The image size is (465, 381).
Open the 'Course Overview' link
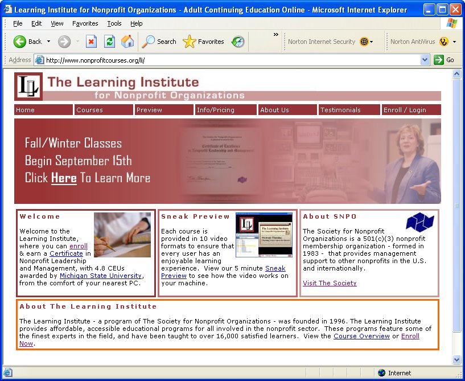361,336
